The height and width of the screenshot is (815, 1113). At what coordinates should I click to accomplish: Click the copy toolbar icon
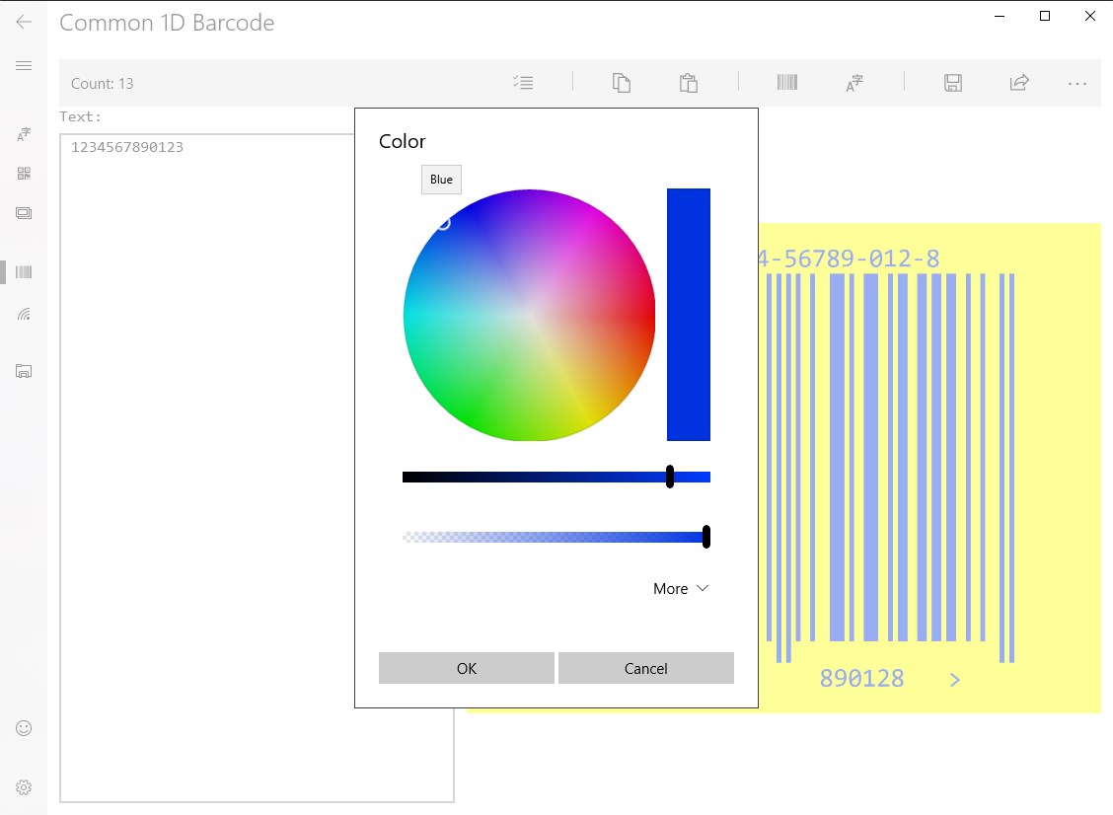click(x=621, y=83)
